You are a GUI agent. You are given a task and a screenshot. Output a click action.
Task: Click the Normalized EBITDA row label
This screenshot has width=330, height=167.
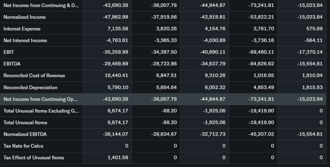(25, 134)
